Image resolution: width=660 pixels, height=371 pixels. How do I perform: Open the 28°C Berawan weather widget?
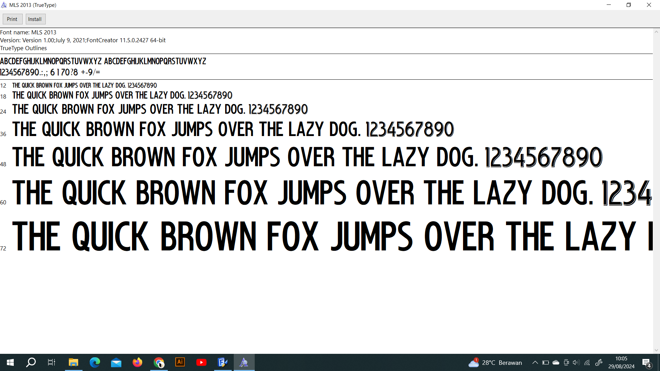coord(495,362)
